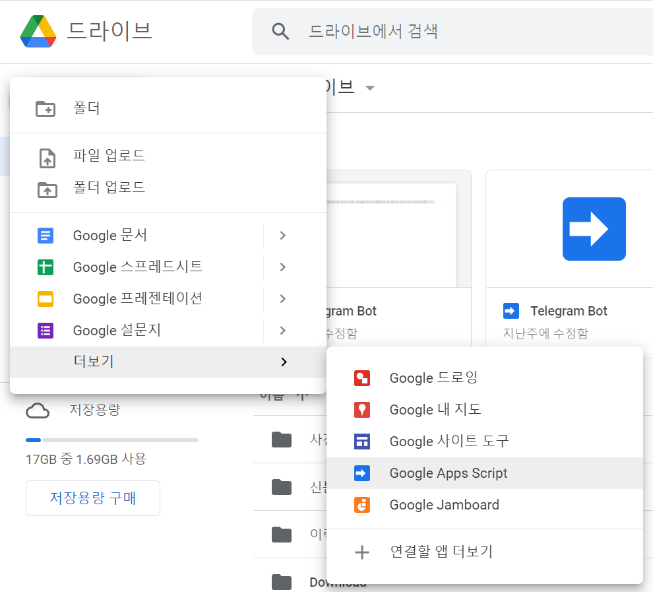Select 연결할 앱 더보기 option

click(x=485, y=552)
